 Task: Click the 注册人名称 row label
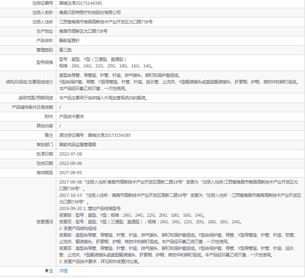point(43,12)
